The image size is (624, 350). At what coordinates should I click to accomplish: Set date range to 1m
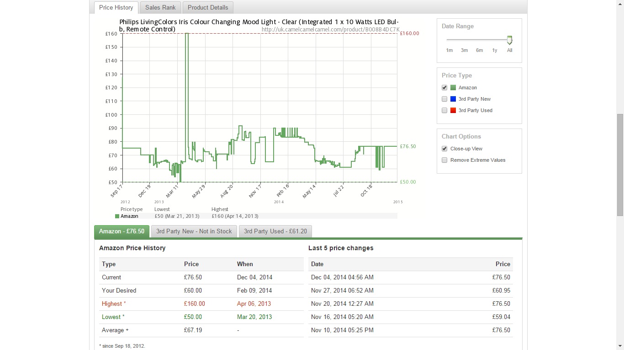click(449, 50)
